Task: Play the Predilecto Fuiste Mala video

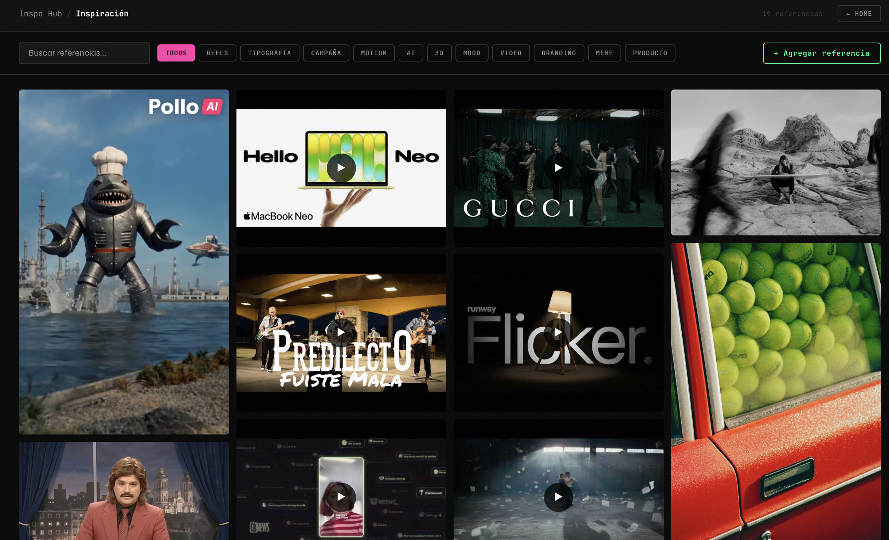Action: coord(341,332)
